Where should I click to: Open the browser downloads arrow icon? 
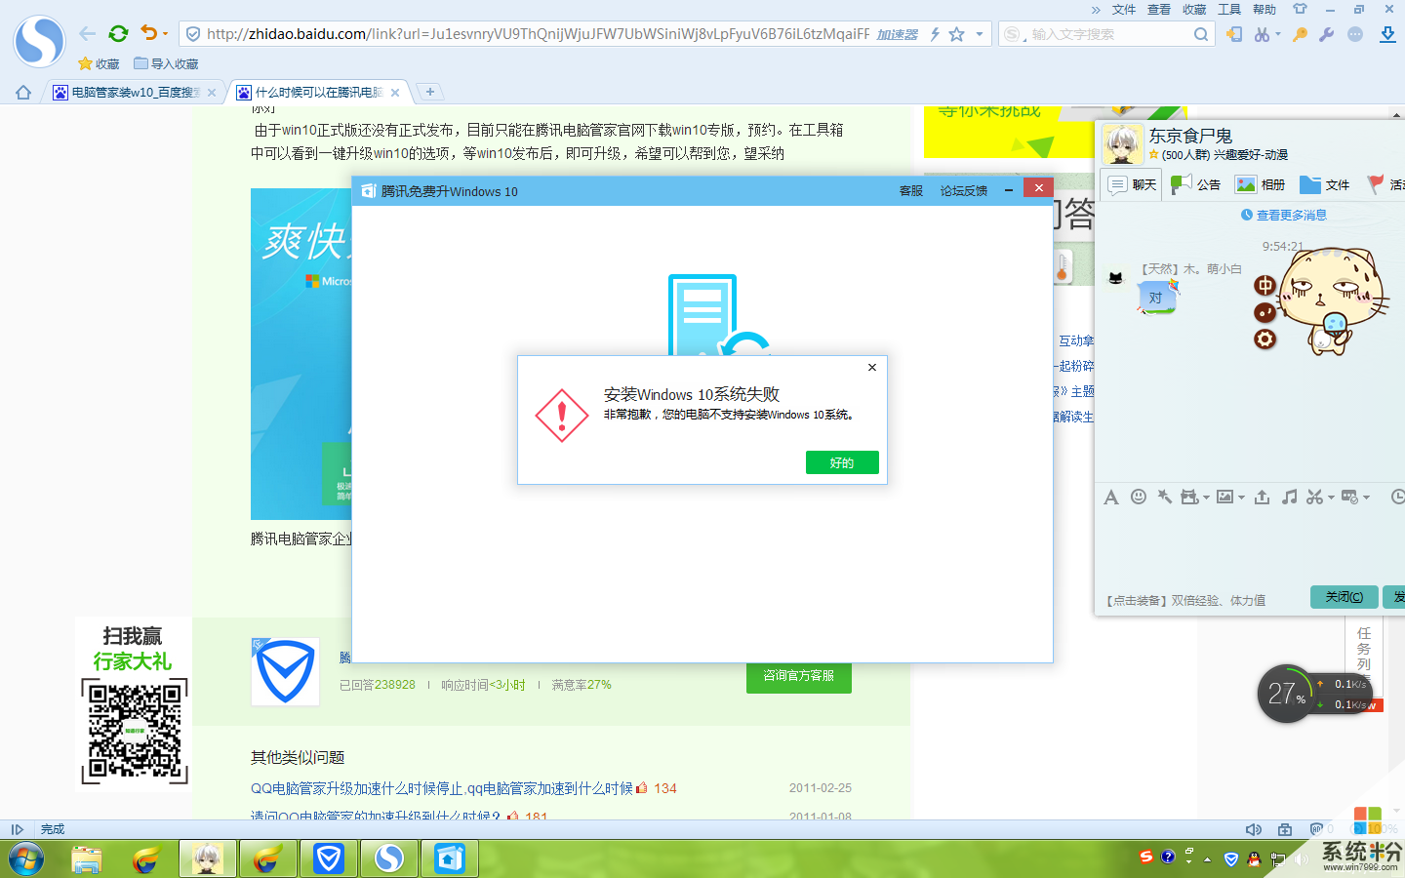point(1387,34)
